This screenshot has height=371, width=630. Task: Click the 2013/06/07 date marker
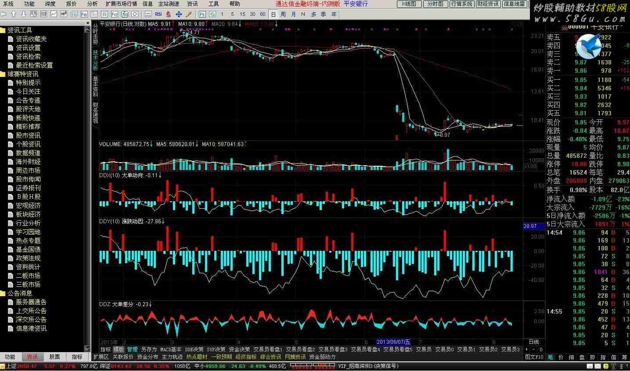(393, 342)
